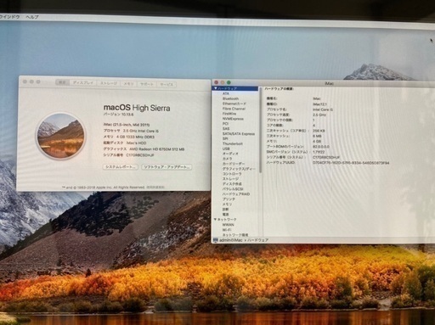Screen dimensions: 435x325
Task: Switch to the ディスプレイ tab
Action: tap(83, 83)
